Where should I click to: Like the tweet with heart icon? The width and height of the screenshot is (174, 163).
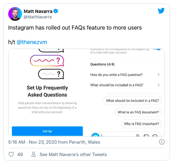[11, 154]
